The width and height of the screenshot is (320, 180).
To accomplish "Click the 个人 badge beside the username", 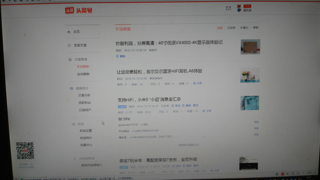I will (x=247, y=6).
